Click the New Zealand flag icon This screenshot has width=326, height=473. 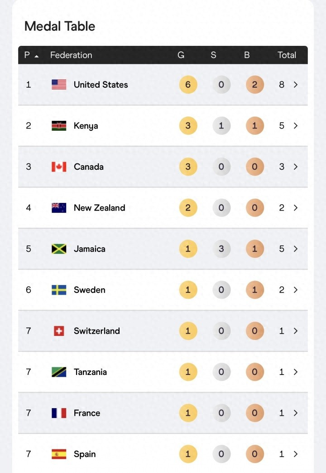(x=59, y=208)
